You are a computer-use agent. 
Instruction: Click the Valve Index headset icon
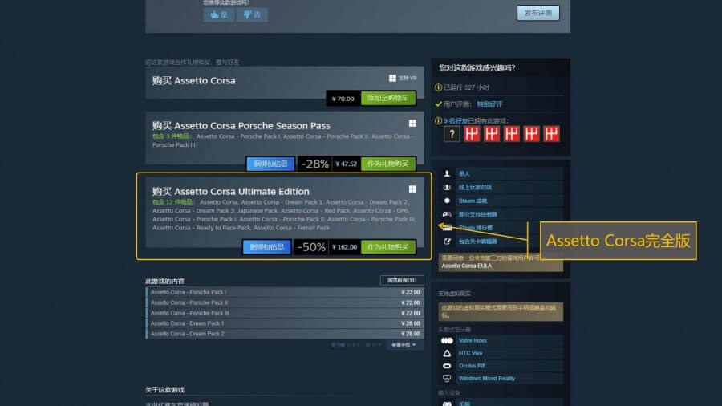pyautogui.click(x=447, y=341)
